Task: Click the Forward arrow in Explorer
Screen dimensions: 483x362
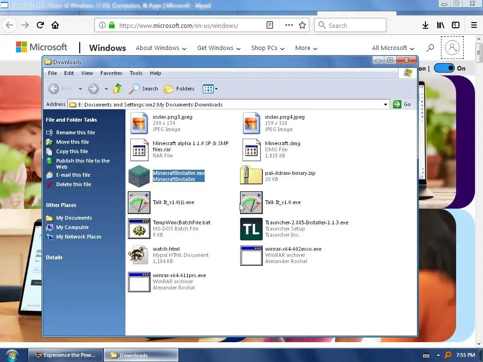Action: [x=93, y=89]
